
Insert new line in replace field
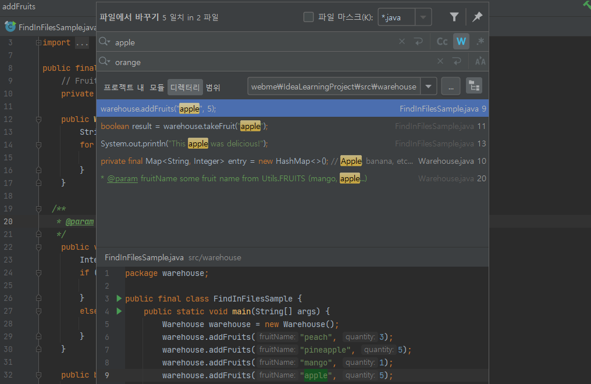click(x=457, y=61)
